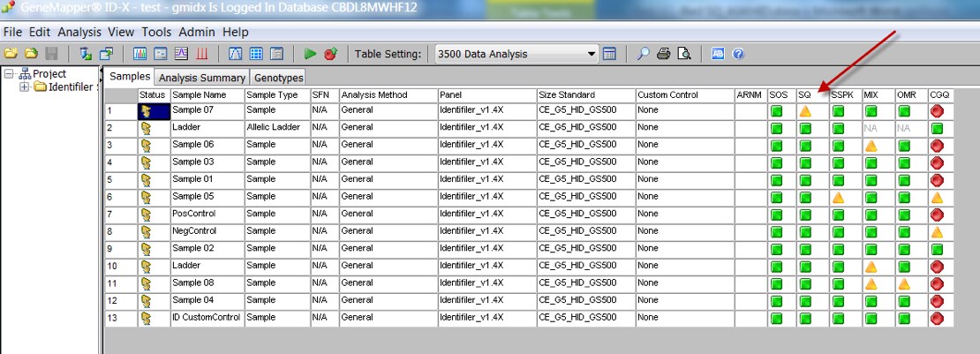Switch to the Analysis Summary tab

pos(202,78)
